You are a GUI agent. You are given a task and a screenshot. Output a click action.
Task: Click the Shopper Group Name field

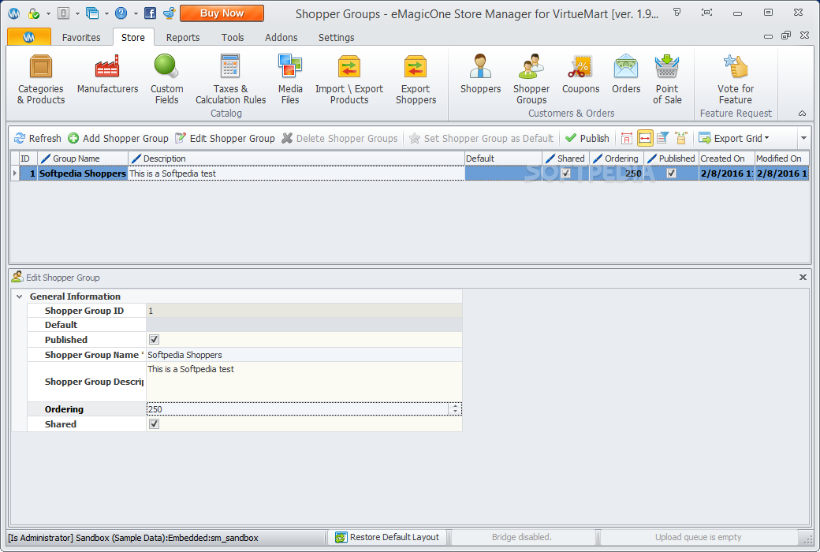[x=304, y=355]
